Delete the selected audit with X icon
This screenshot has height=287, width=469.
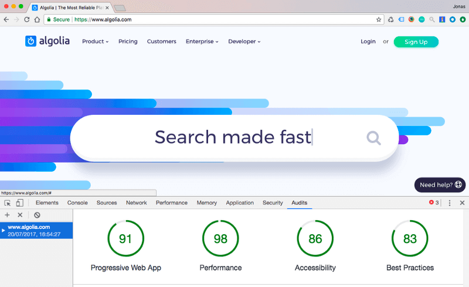pos(20,215)
